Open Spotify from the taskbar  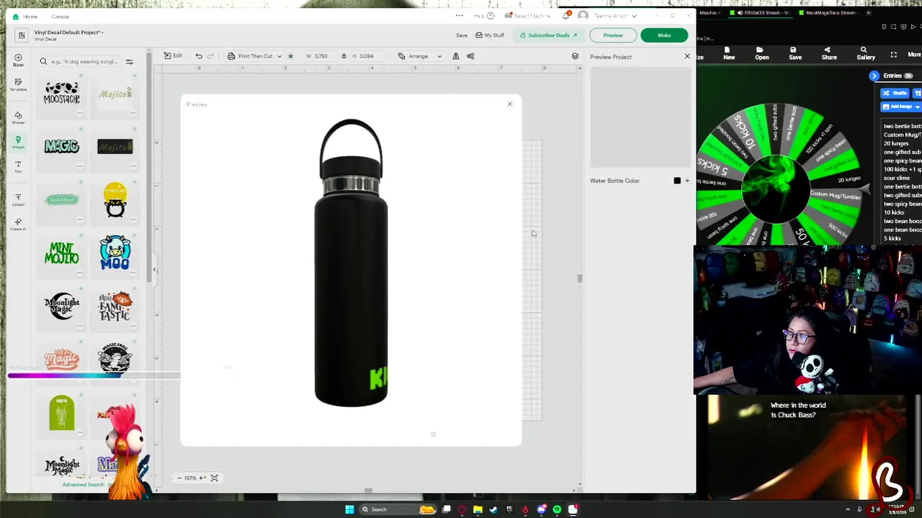tap(558, 509)
